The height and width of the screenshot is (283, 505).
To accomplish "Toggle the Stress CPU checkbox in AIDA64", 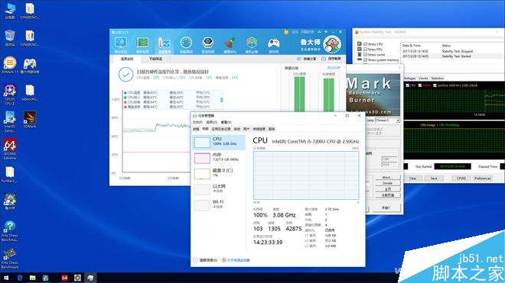I will point(365,44).
